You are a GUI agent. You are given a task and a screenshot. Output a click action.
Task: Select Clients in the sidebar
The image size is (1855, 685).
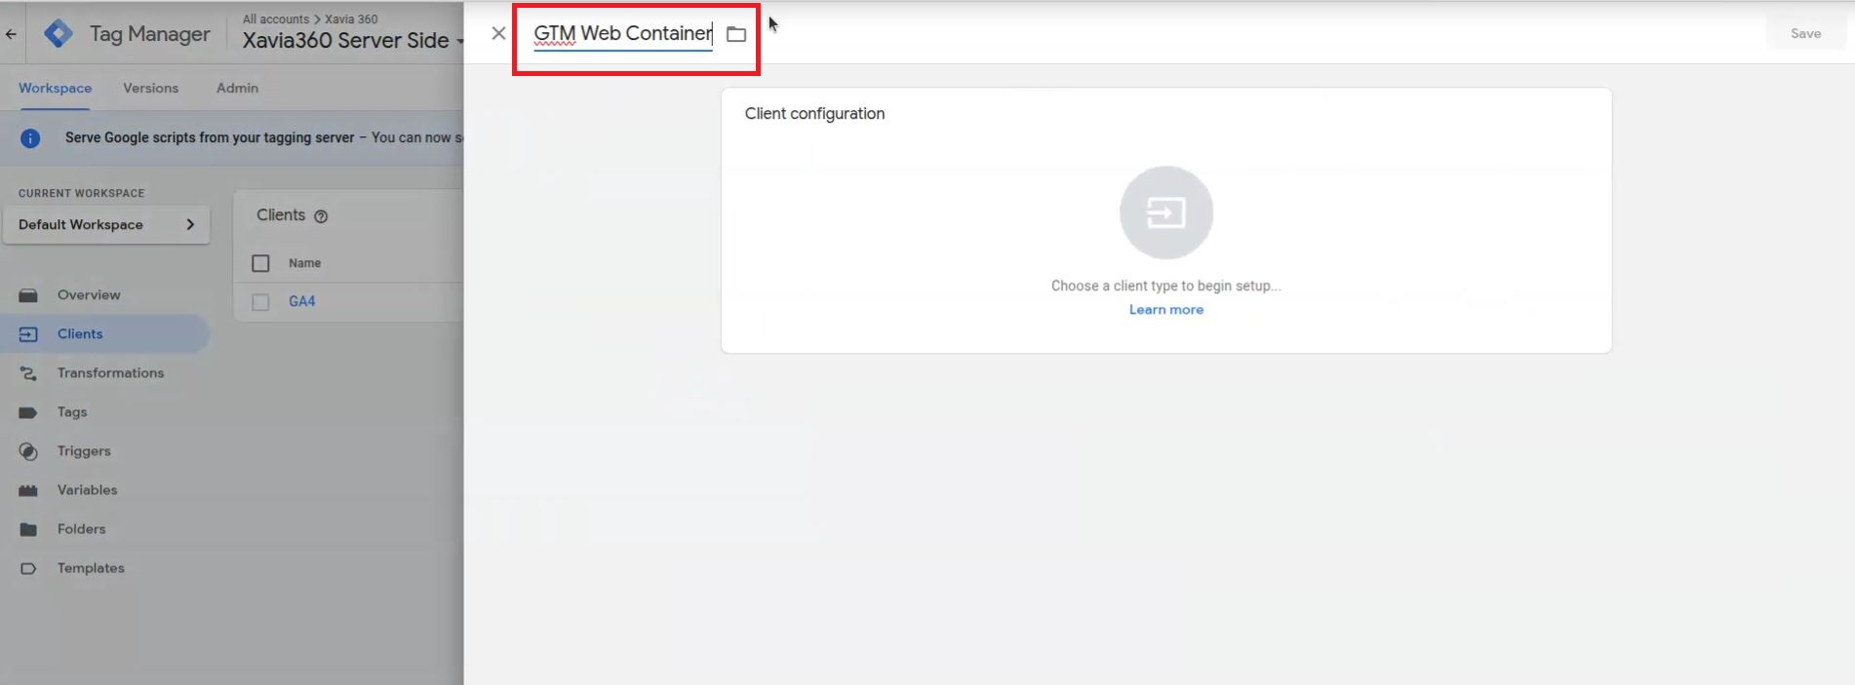click(80, 334)
